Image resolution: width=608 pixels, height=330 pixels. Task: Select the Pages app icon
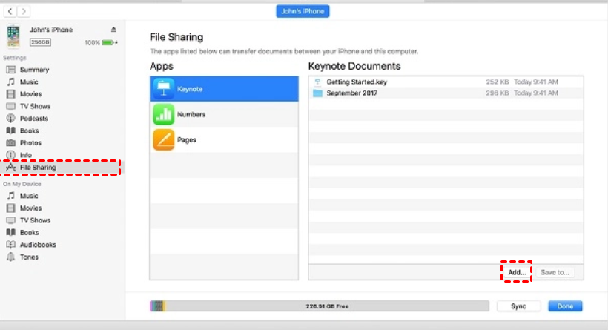pos(163,139)
